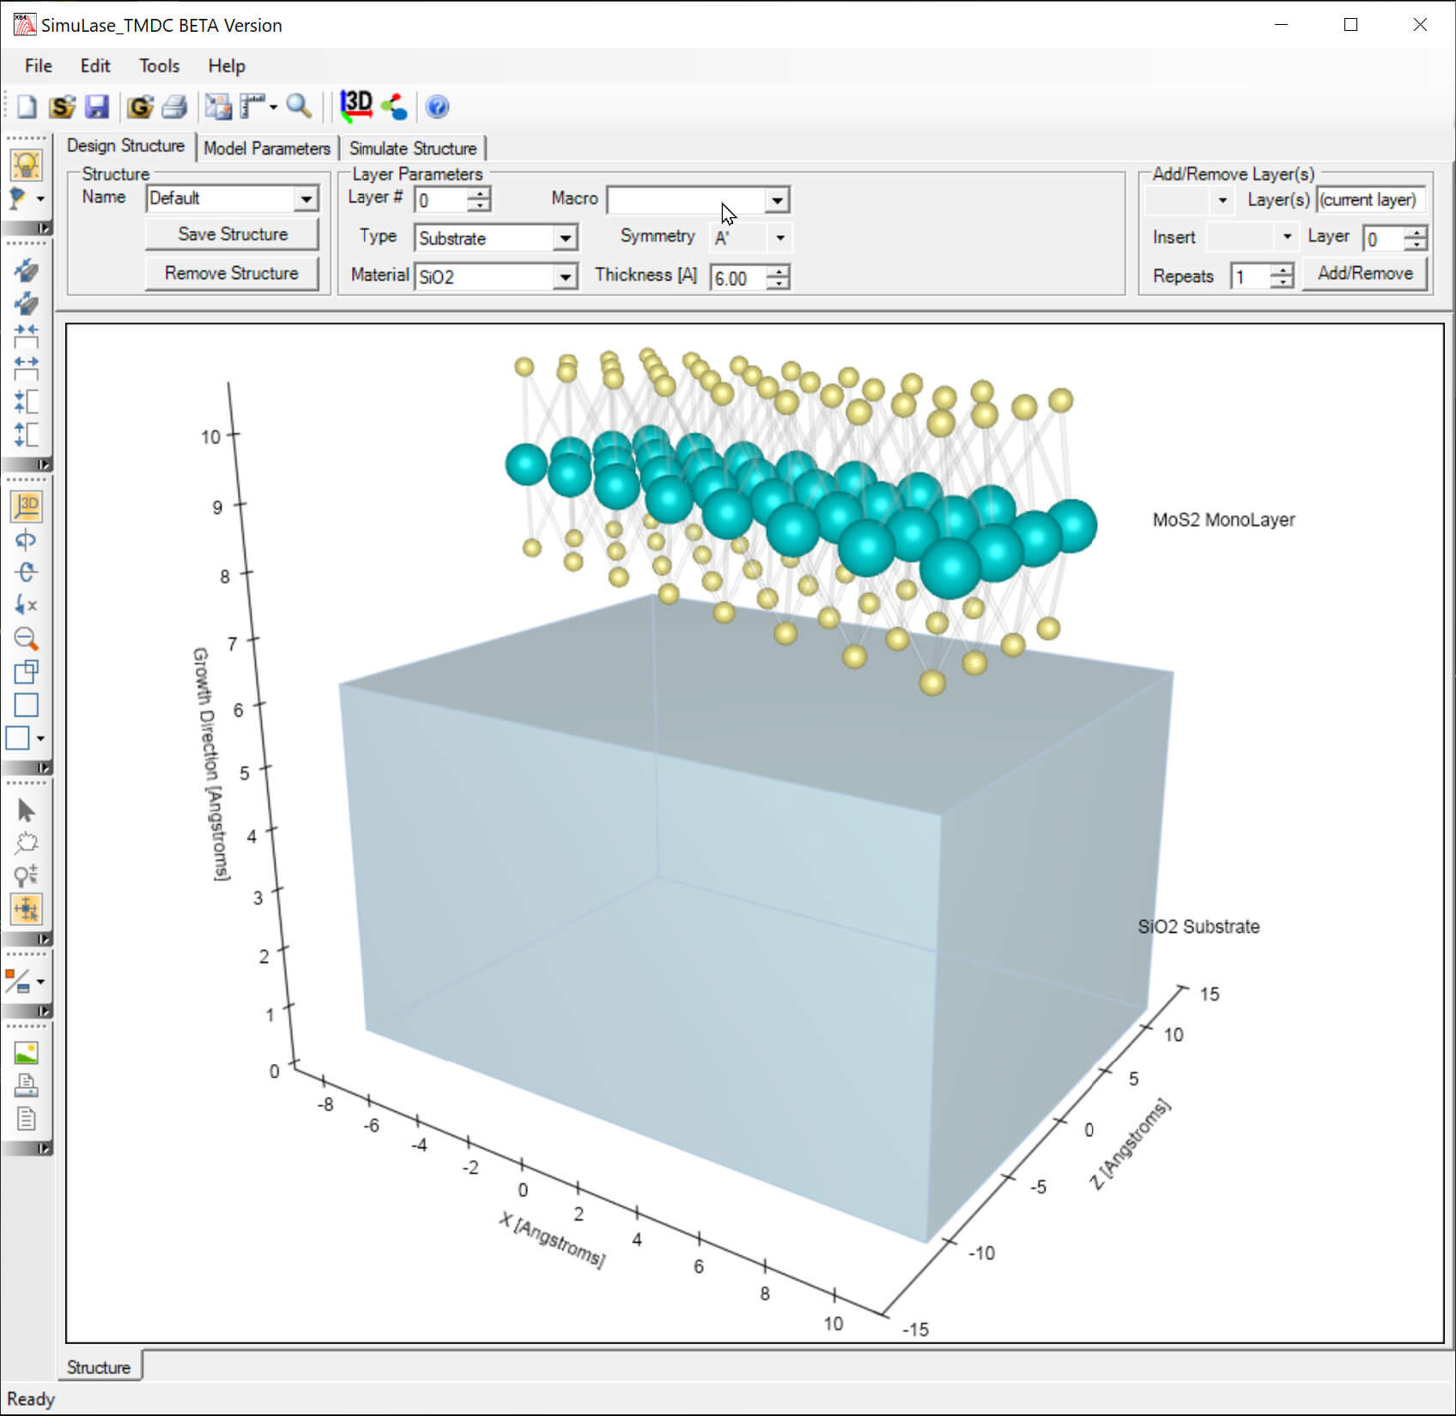Click the rotate about vertical axis icon

pos(26,540)
